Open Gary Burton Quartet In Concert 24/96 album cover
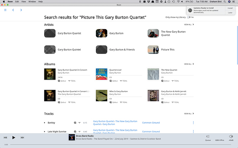The height and width of the screenshot is (148, 238). tap(50, 74)
